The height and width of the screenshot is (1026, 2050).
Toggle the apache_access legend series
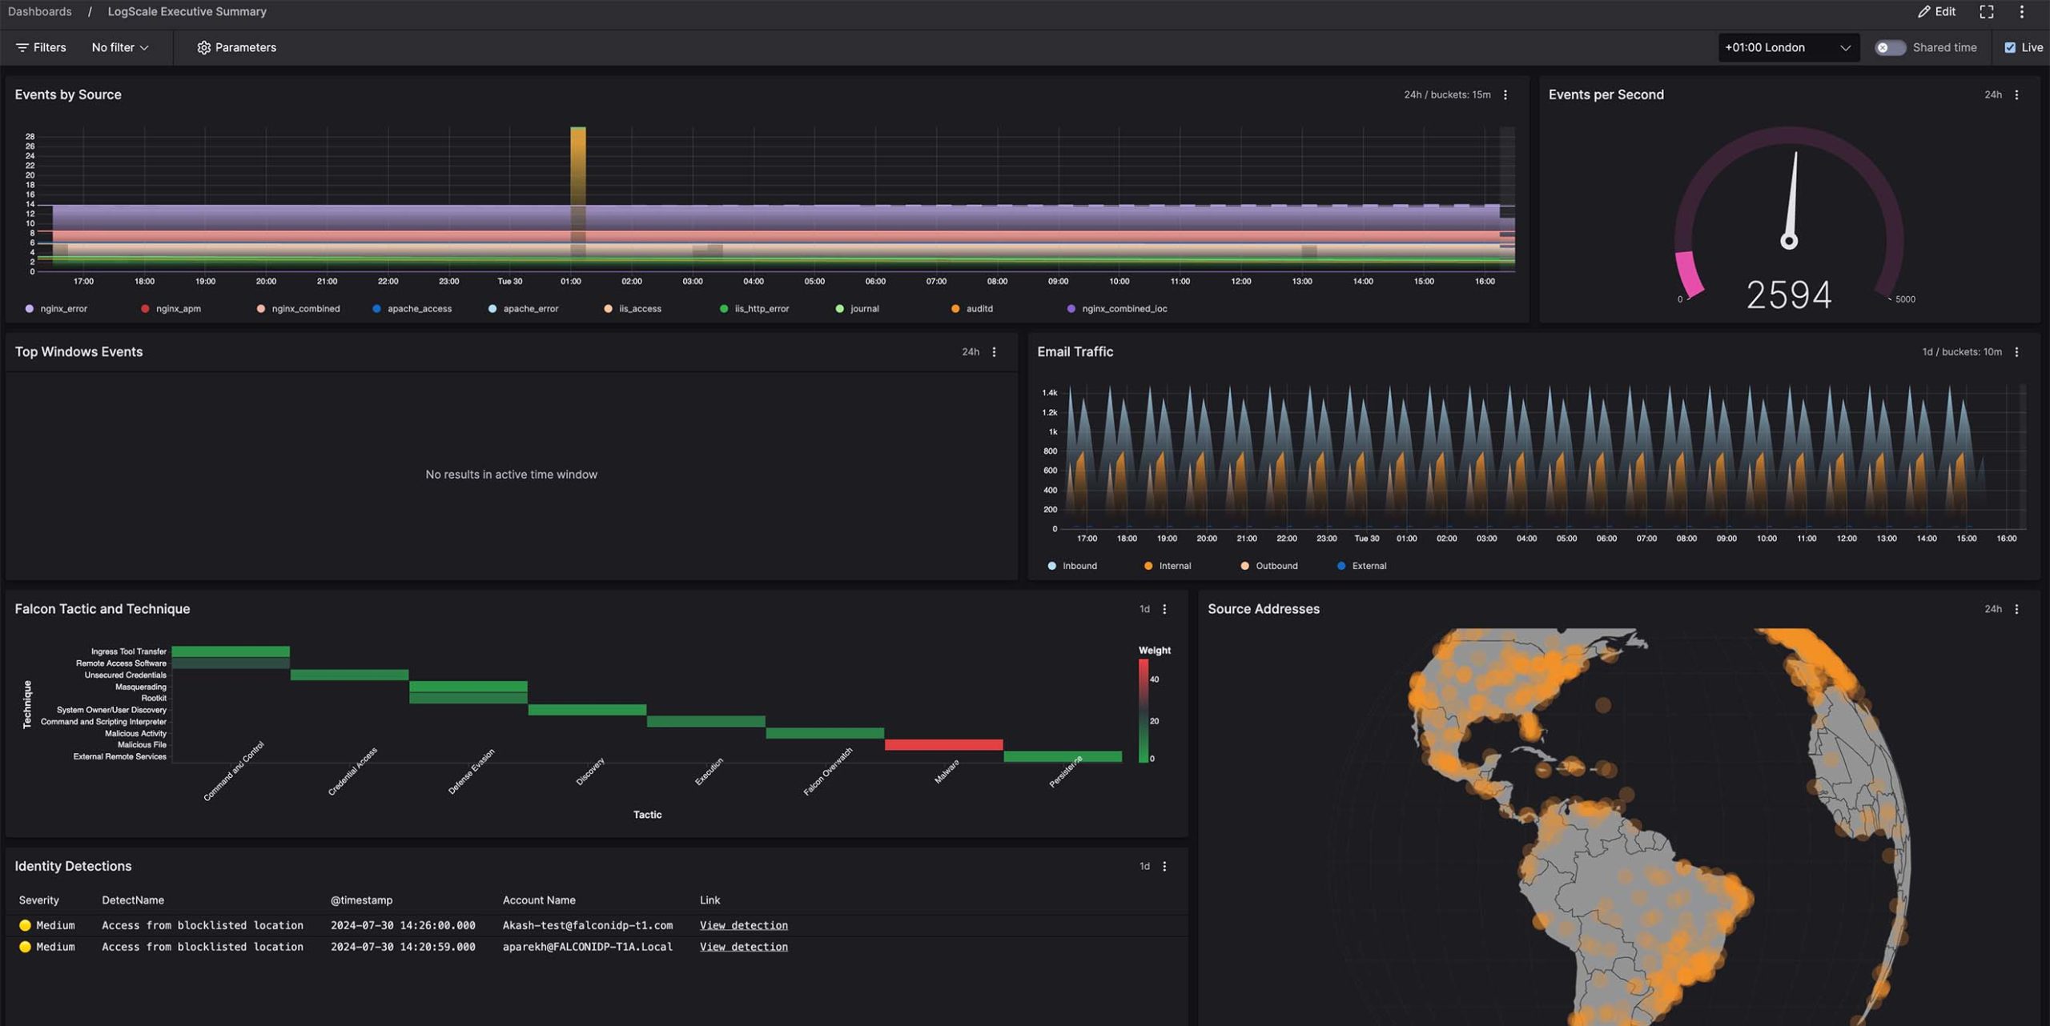412,309
